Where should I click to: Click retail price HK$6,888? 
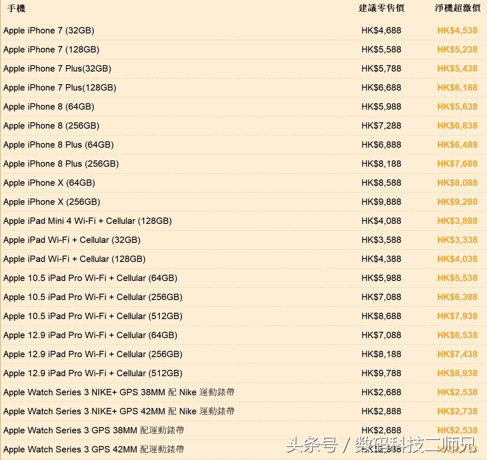click(x=381, y=145)
